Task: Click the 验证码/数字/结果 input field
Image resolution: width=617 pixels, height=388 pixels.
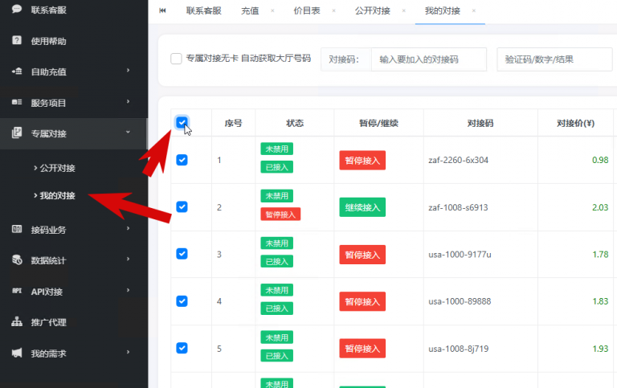Action: click(554, 59)
